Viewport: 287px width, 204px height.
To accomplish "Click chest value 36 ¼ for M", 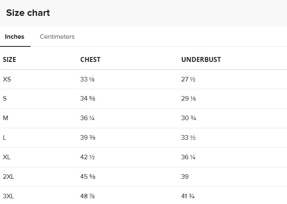I will click(x=87, y=118).
